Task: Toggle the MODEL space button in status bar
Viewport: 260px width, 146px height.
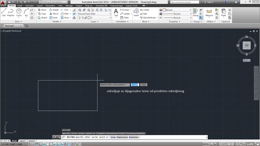Action: coord(206,144)
